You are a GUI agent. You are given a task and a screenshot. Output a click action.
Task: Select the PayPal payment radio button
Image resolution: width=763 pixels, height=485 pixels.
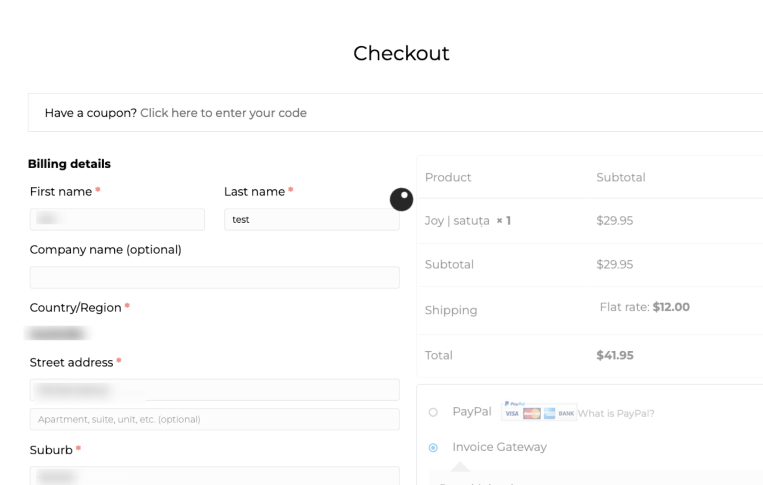(x=433, y=412)
